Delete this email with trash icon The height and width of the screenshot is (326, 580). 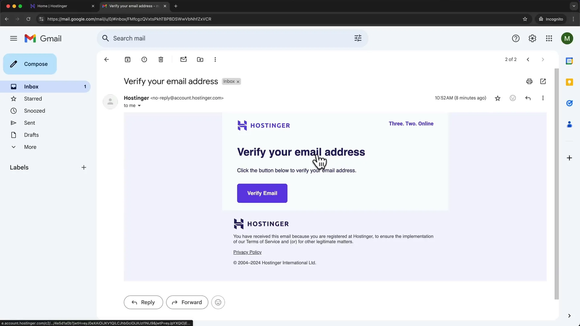click(161, 59)
